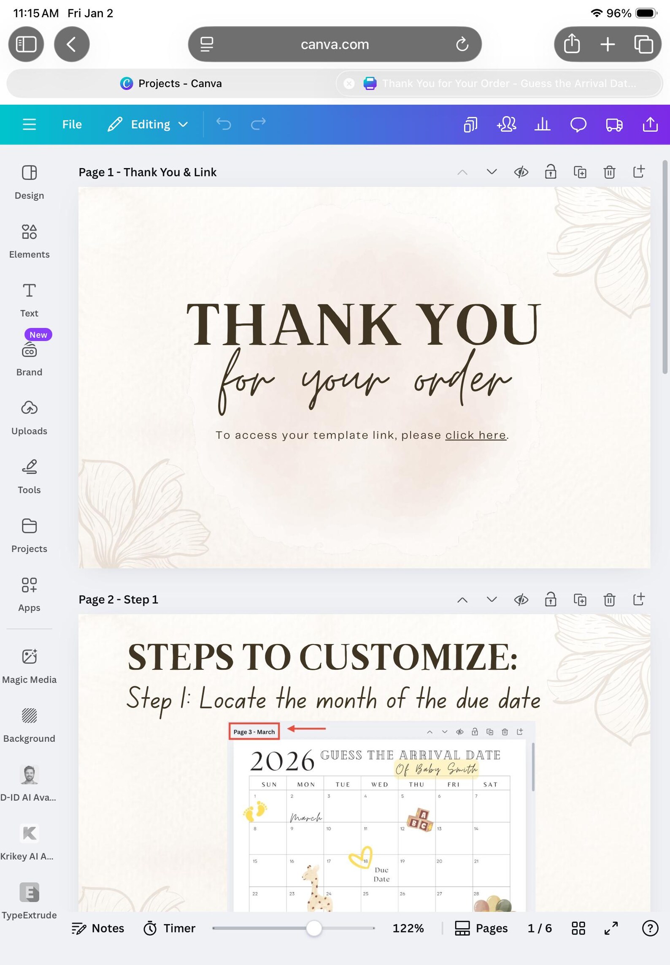The width and height of the screenshot is (670, 965).
Task: Switch to the Thank You for Your Order tab
Action: click(500, 83)
